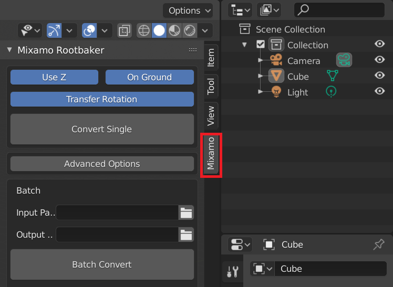Click the Cube object name field
This screenshot has height=287, width=393.
(330, 269)
